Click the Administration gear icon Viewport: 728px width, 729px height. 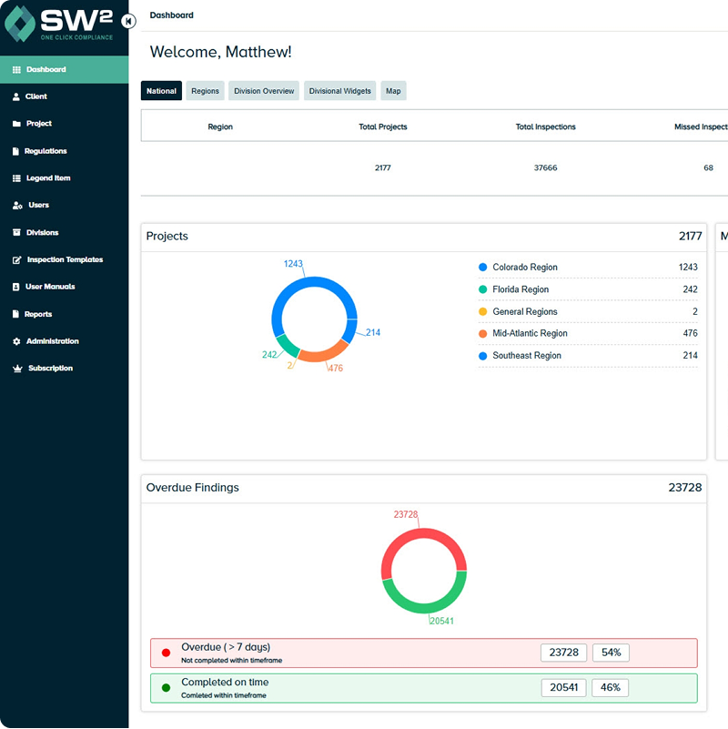pos(16,341)
